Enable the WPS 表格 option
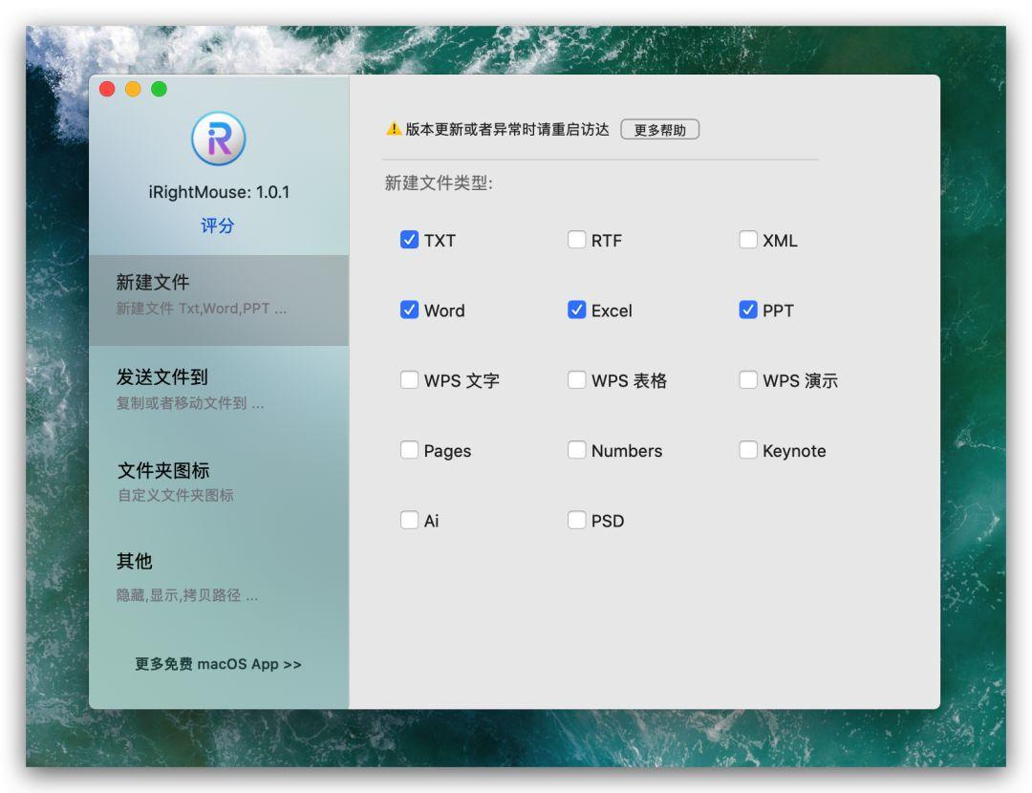Screen dimensions: 1032x793 tap(577, 380)
